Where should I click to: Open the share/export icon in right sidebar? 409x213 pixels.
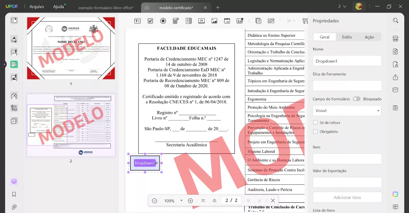[x=395, y=77]
